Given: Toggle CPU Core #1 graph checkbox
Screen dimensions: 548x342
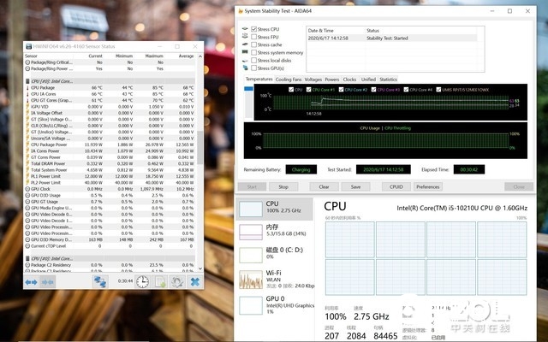Looking at the screenshot, I should point(308,90).
